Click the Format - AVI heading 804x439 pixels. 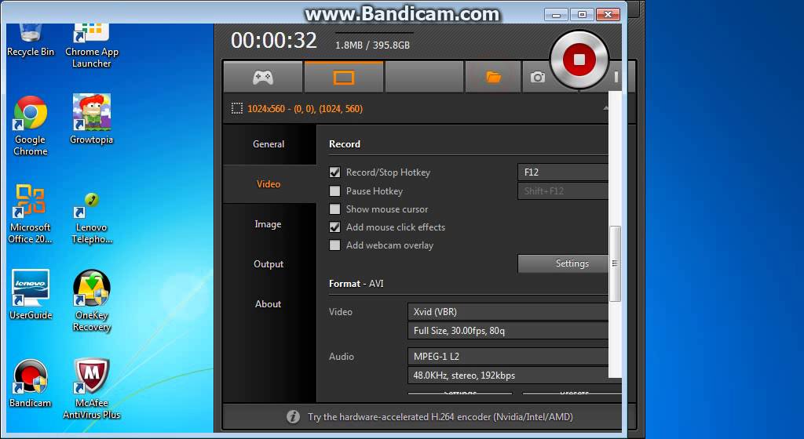coord(356,284)
